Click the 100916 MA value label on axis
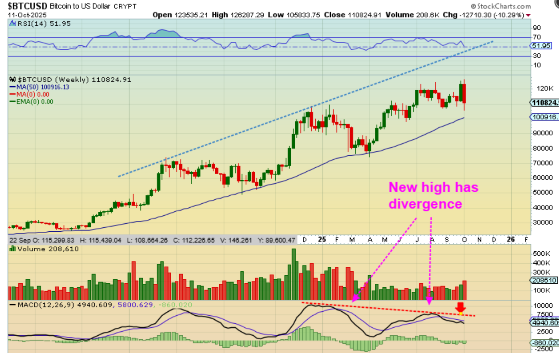 point(544,117)
